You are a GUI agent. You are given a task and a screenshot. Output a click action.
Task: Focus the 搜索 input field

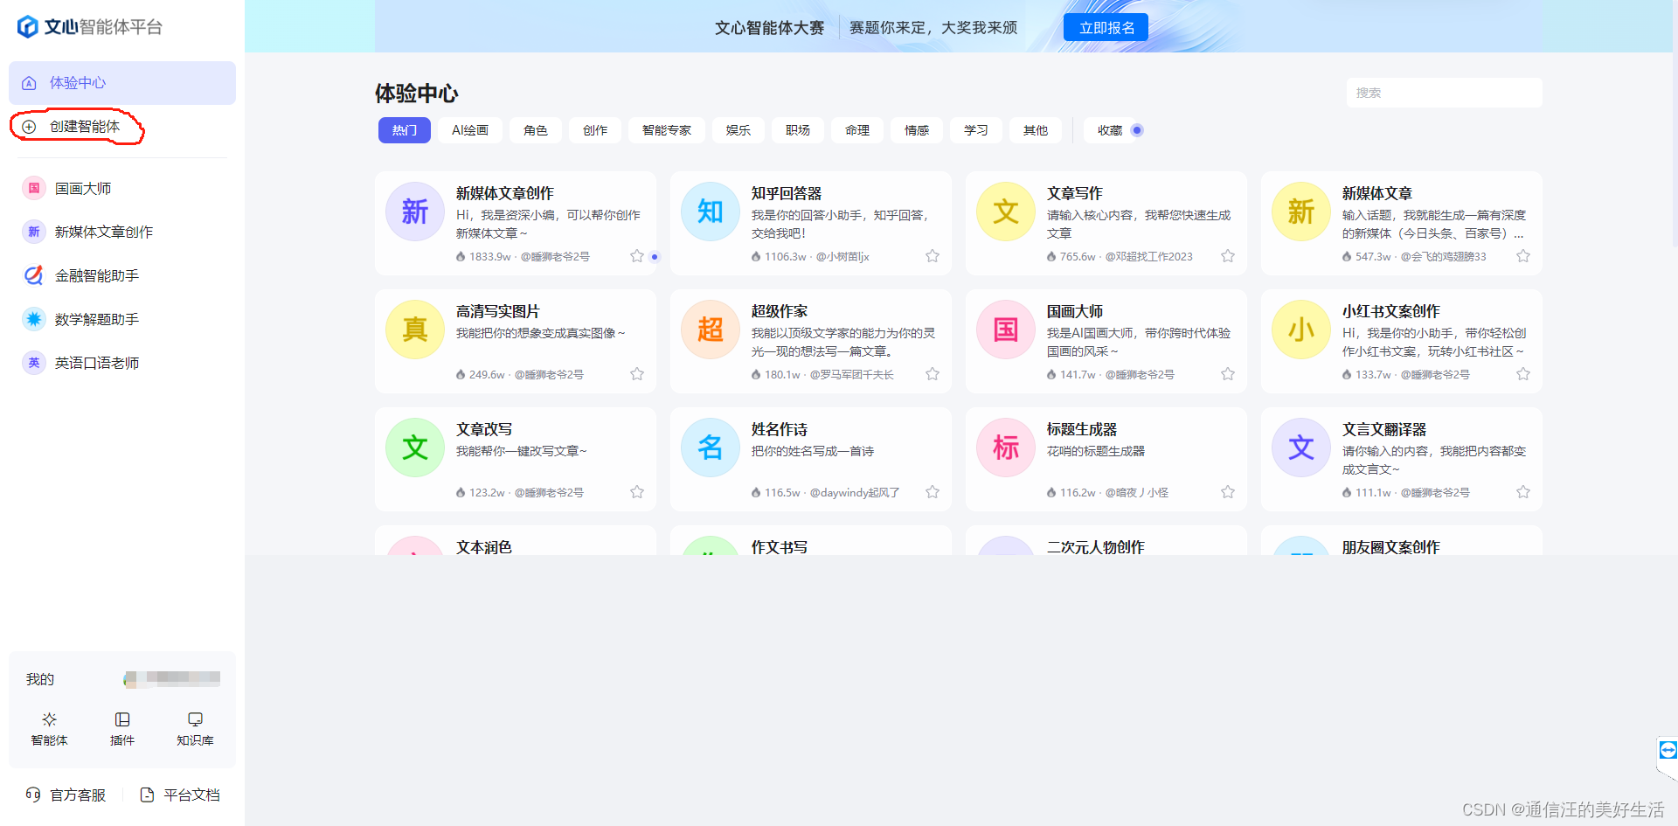pyautogui.click(x=1444, y=93)
